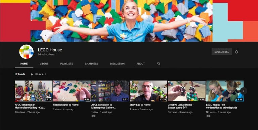Open the DISCUSSION tab

click(117, 64)
